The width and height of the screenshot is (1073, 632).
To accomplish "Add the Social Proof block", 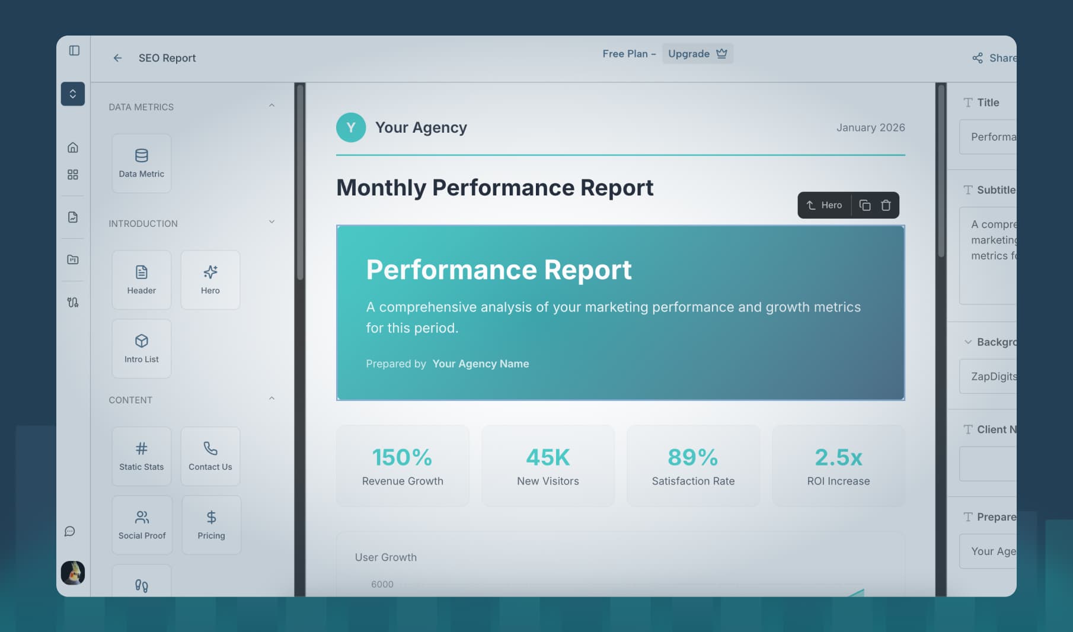I will (142, 524).
